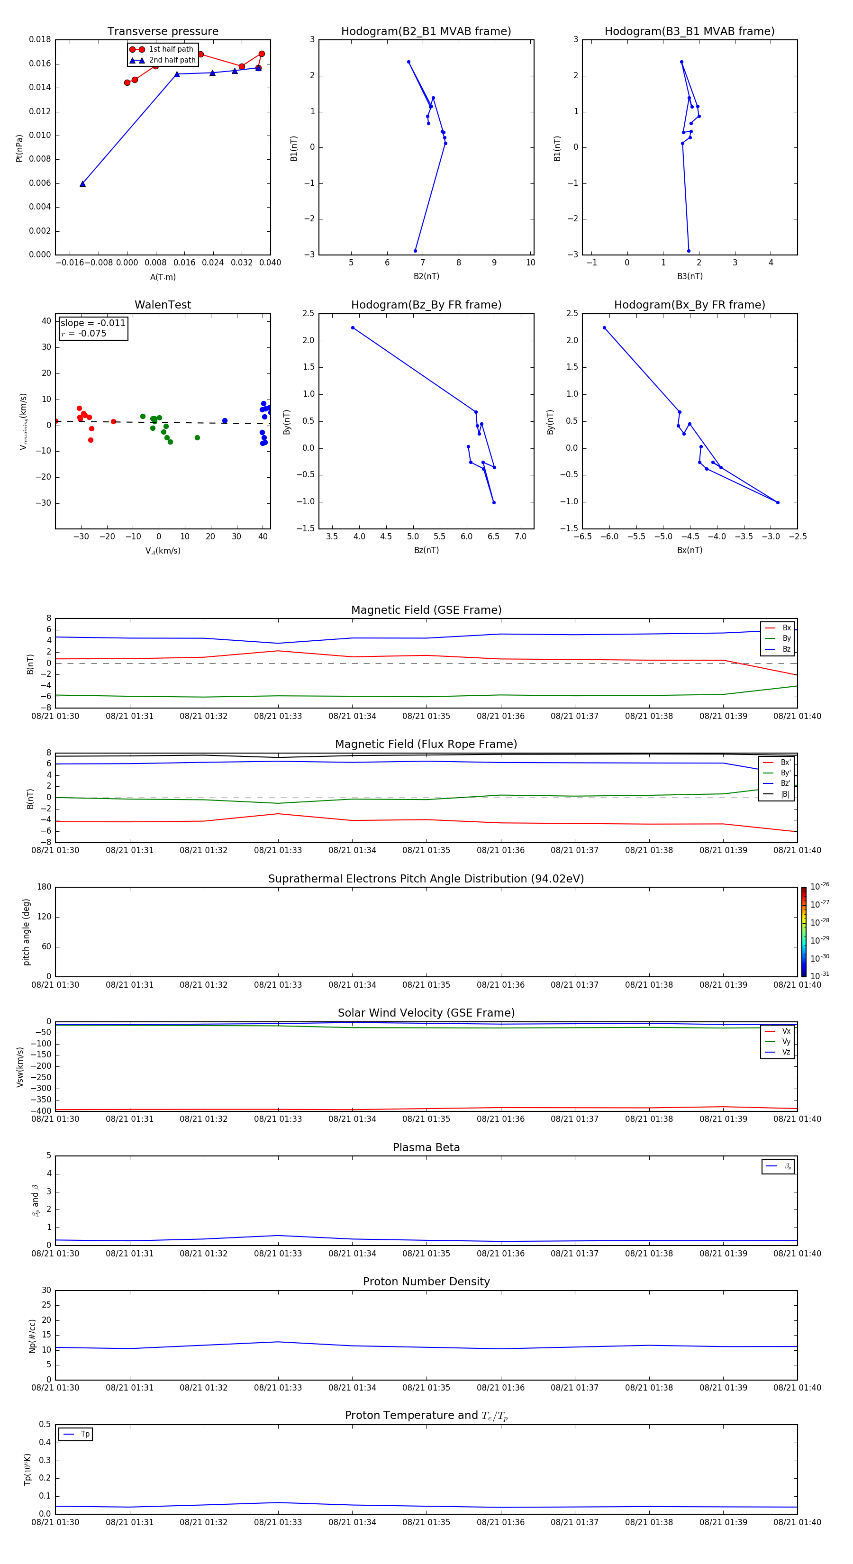The width and height of the screenshot is (853, 1564).
Task: Select '1st half path' legend entry
Action: (162, 49)
